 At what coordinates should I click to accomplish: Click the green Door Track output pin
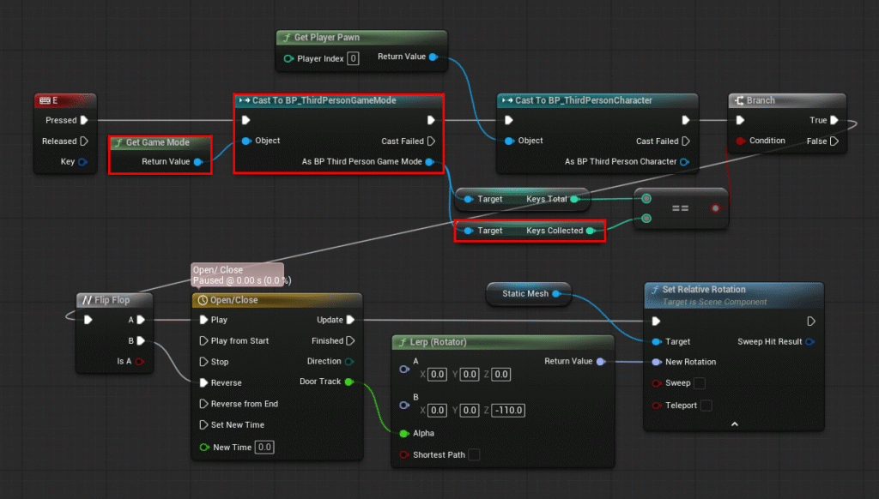point(349,382)
